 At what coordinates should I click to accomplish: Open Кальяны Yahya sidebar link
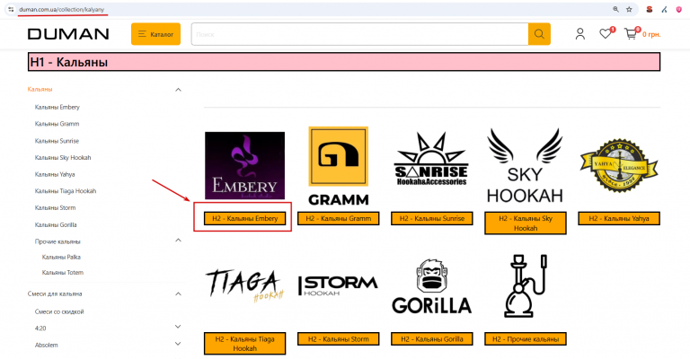[55, 174]
